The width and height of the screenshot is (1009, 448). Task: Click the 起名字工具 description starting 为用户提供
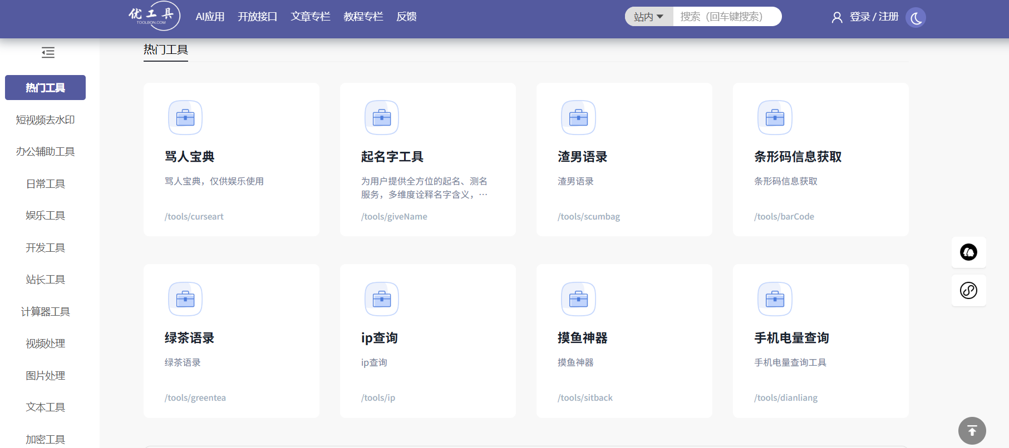tap(424, 188)
